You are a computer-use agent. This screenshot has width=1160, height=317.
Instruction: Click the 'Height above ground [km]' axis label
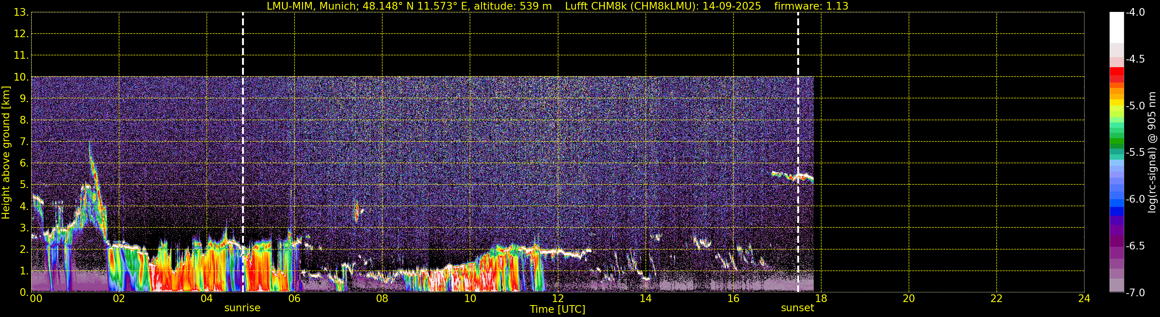[6, 152]
